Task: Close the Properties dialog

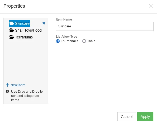Action: coord(151,6)
